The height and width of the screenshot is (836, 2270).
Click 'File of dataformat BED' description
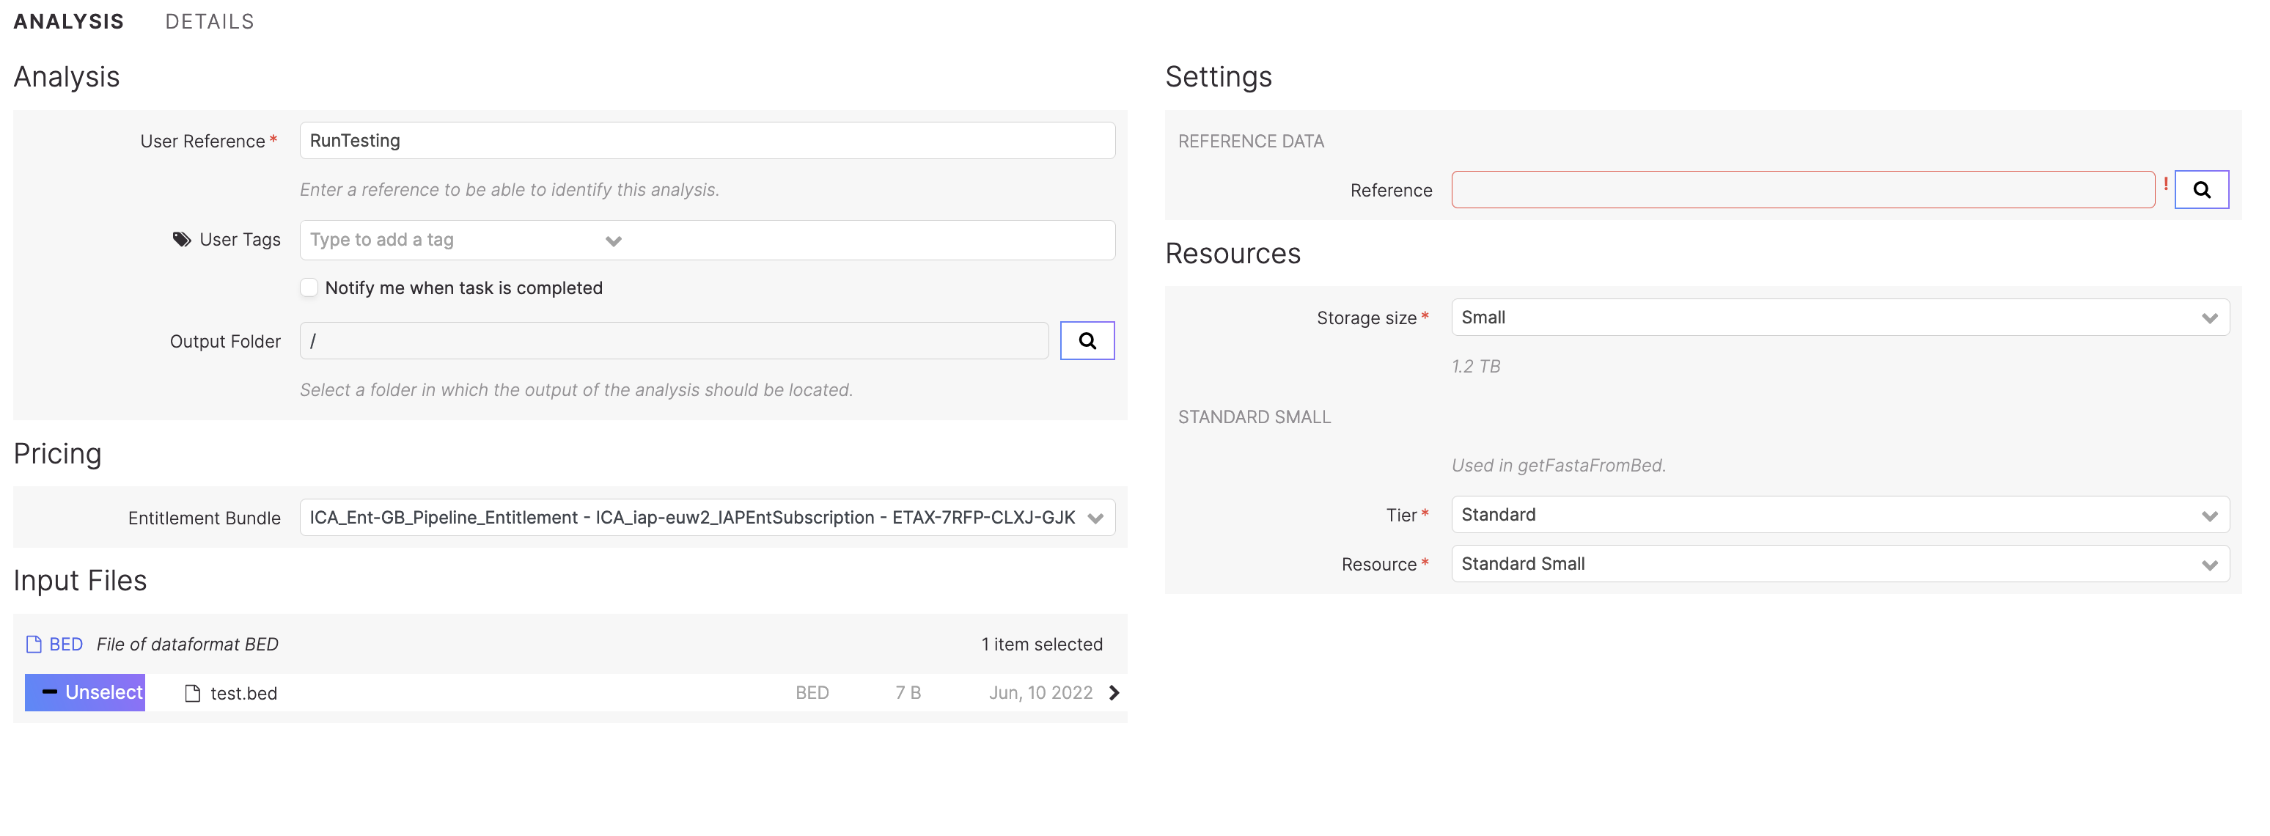coord(188,645)
